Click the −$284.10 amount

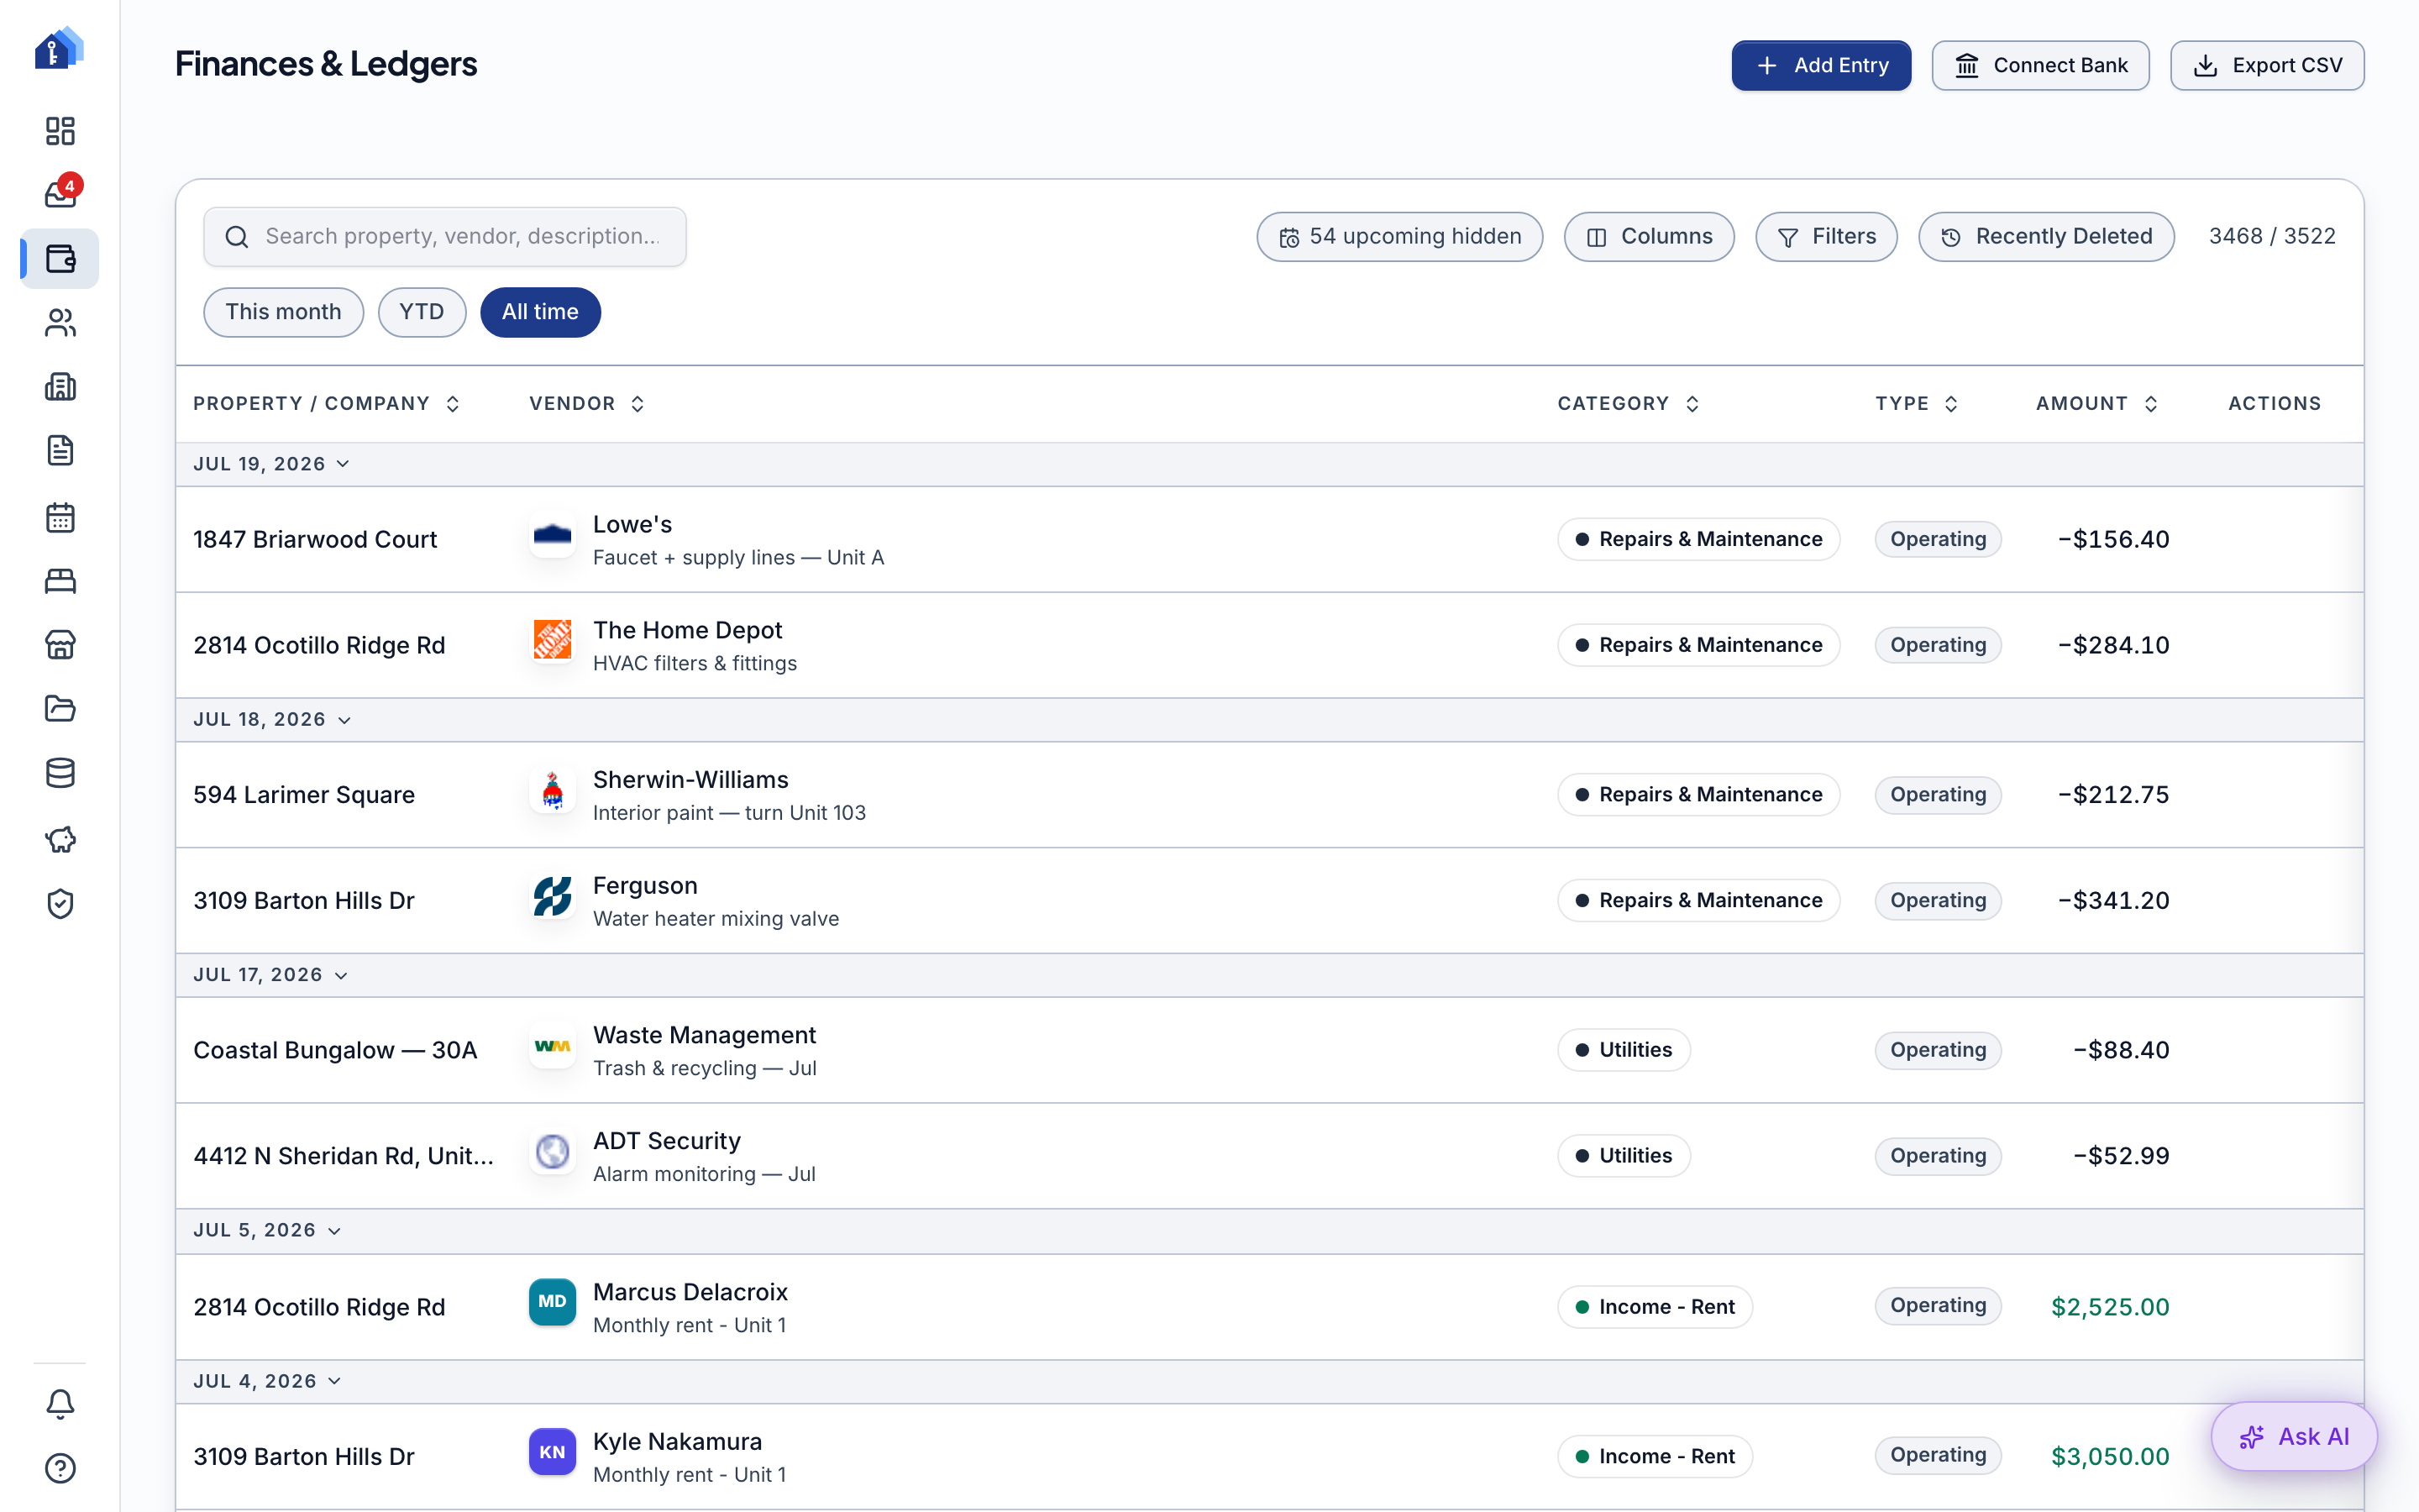click(x=2113, y=645)
